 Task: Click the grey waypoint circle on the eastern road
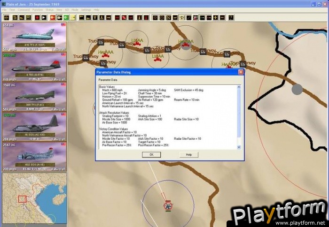pyautogui.click(x=297, y=90)
